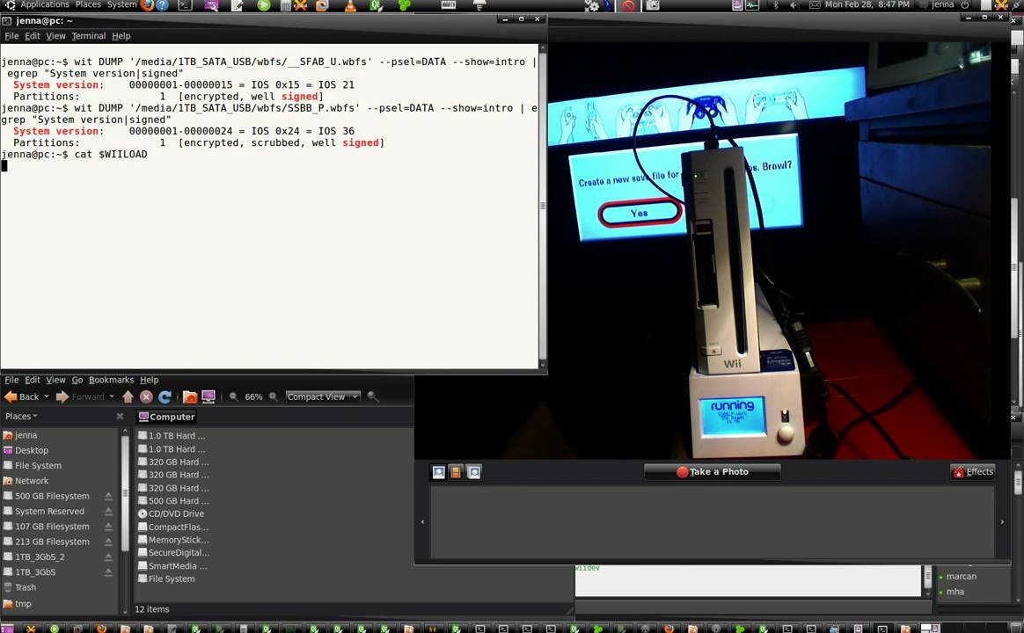Select tmp folder in the Places sidebar

[x=18, y=604]
